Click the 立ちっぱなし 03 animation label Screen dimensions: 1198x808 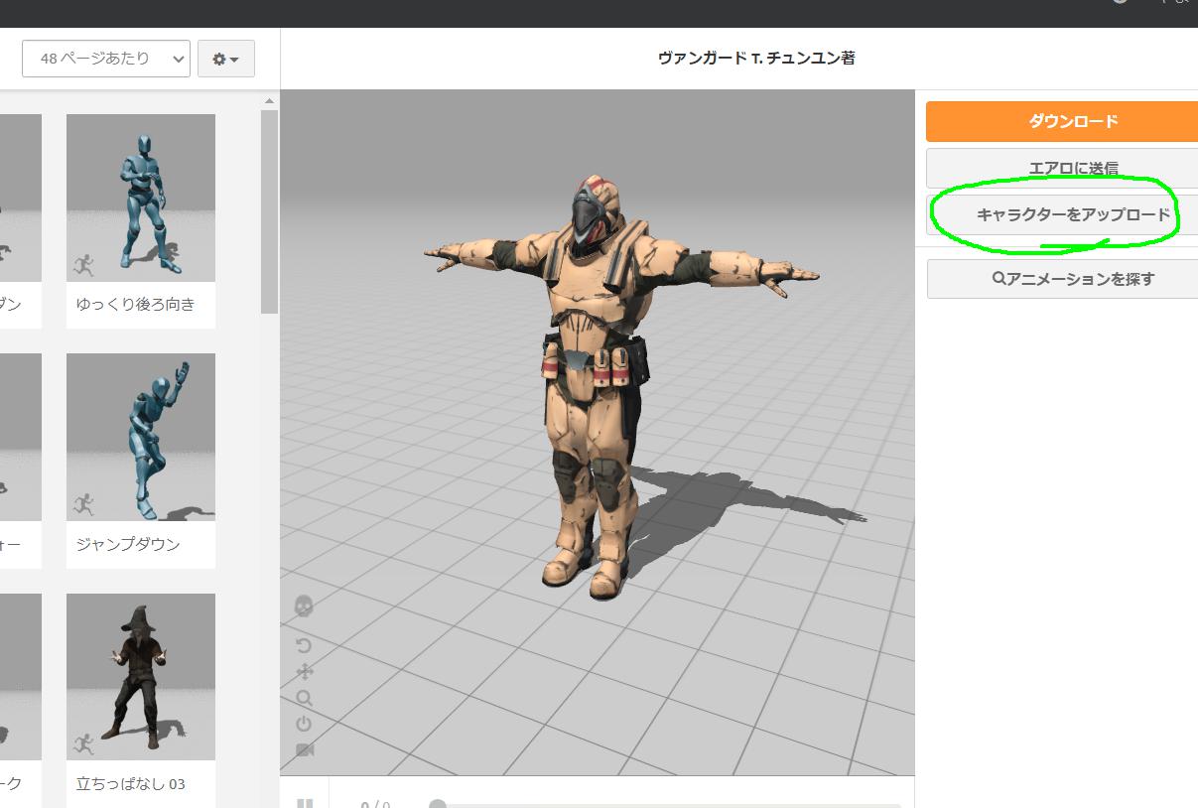131,784
